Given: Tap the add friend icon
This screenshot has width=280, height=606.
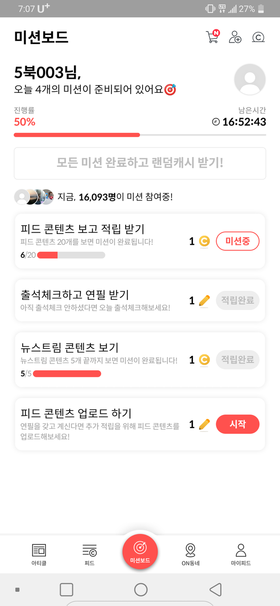Looking at the screenshot, I should pos(235,37).
